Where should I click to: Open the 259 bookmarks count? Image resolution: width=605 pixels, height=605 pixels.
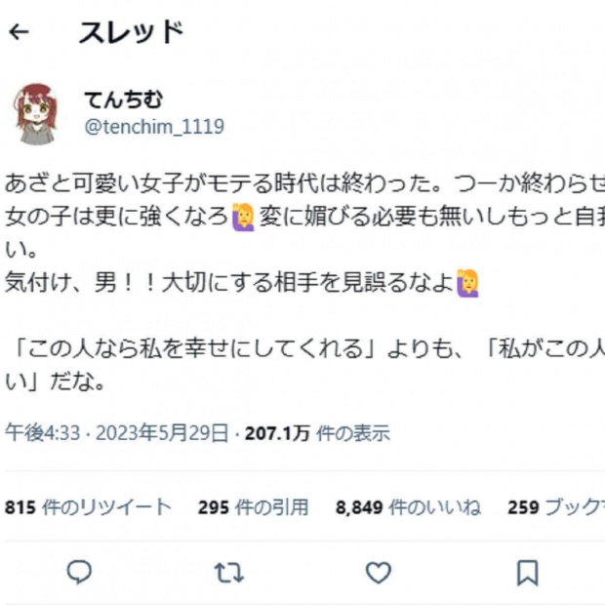tap(556, 507)
